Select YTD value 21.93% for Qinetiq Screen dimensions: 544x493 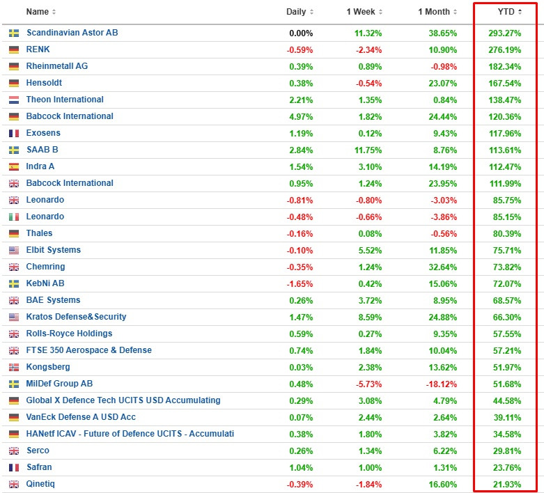click(x=507, y=485)
